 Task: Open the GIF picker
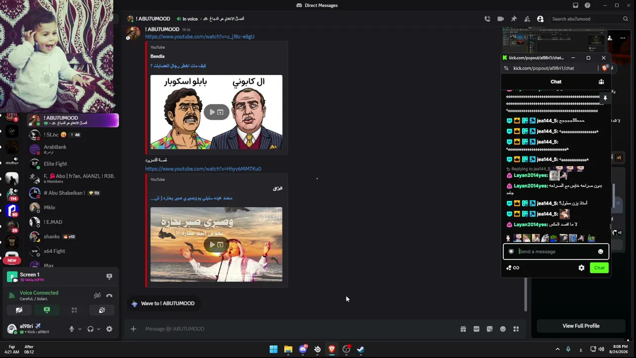477,329
